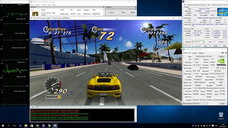
Task: Open the Memory tab in CPU-Z
Action: tap(203, 5)
